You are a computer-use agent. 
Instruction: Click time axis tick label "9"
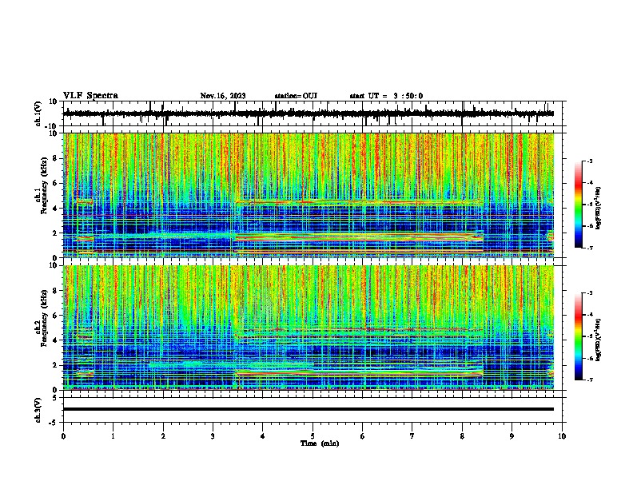click(512, 436)
